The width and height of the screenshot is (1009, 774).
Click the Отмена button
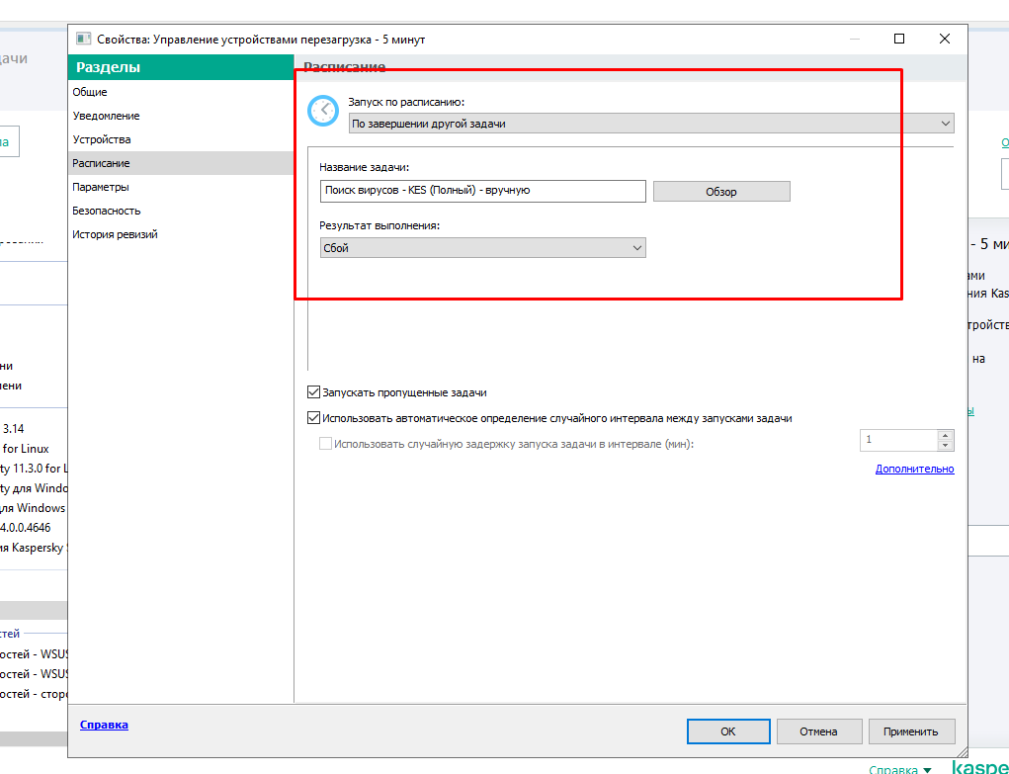(x=818, y=731)
